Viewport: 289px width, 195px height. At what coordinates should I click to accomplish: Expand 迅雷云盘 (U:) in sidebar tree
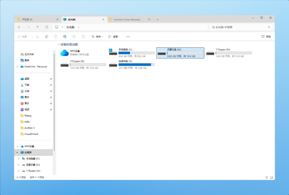point(19,165)
